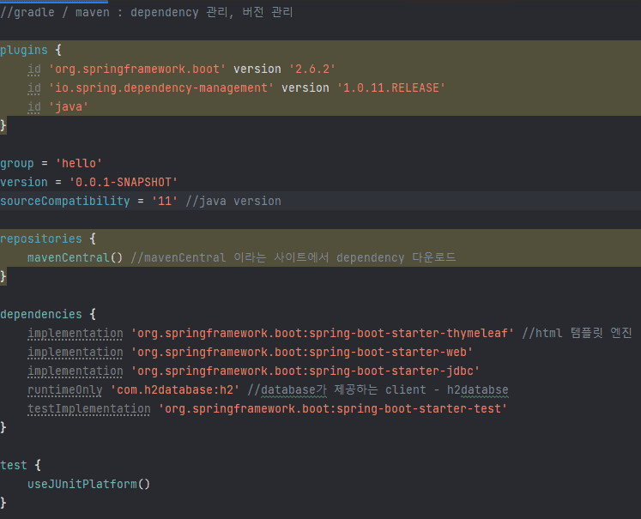Click the 'repositories' block keyword
The image size is (641, 519).
click(41, 238)
